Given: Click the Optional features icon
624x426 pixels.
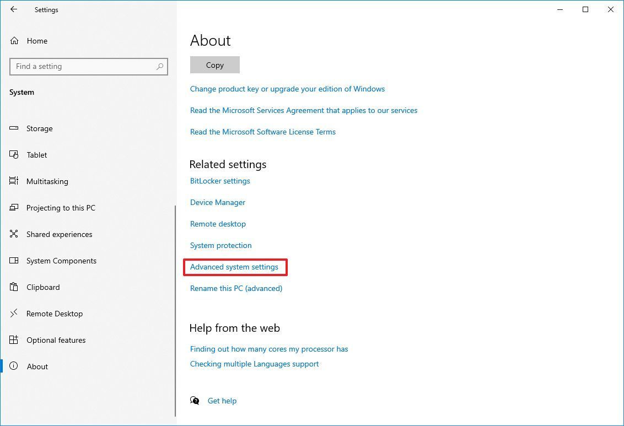Looking at the screenshot, I should (14, 340).
